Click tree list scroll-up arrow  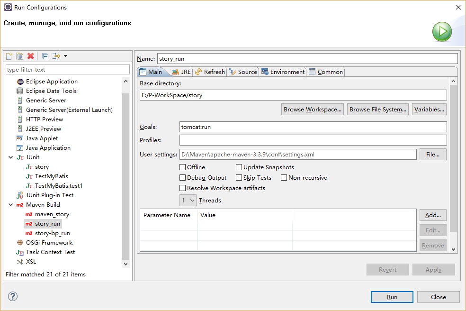[125, 81]
